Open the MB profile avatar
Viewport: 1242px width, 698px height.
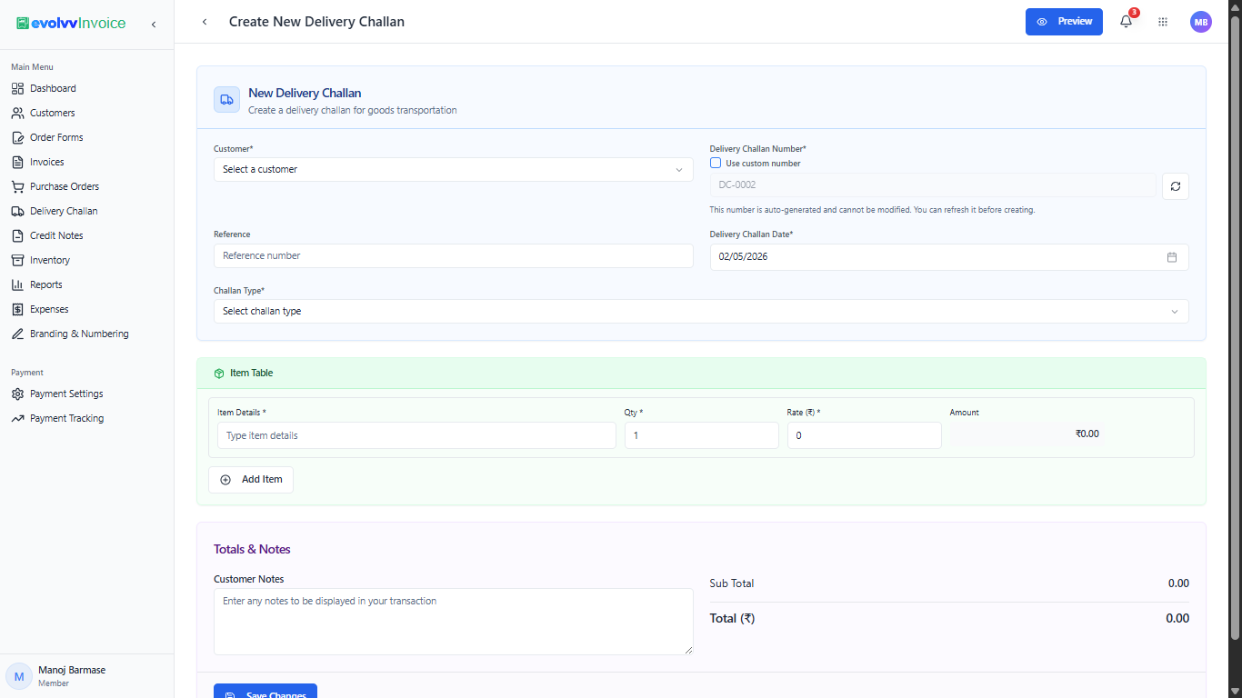[1201, 22]
